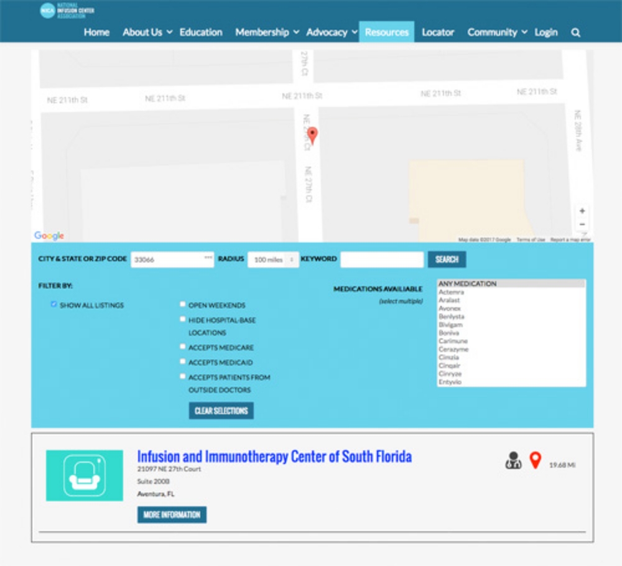Open the Radius 100 miles dropdown
Screen dimensions: 622x566
(x=273, y=260)
